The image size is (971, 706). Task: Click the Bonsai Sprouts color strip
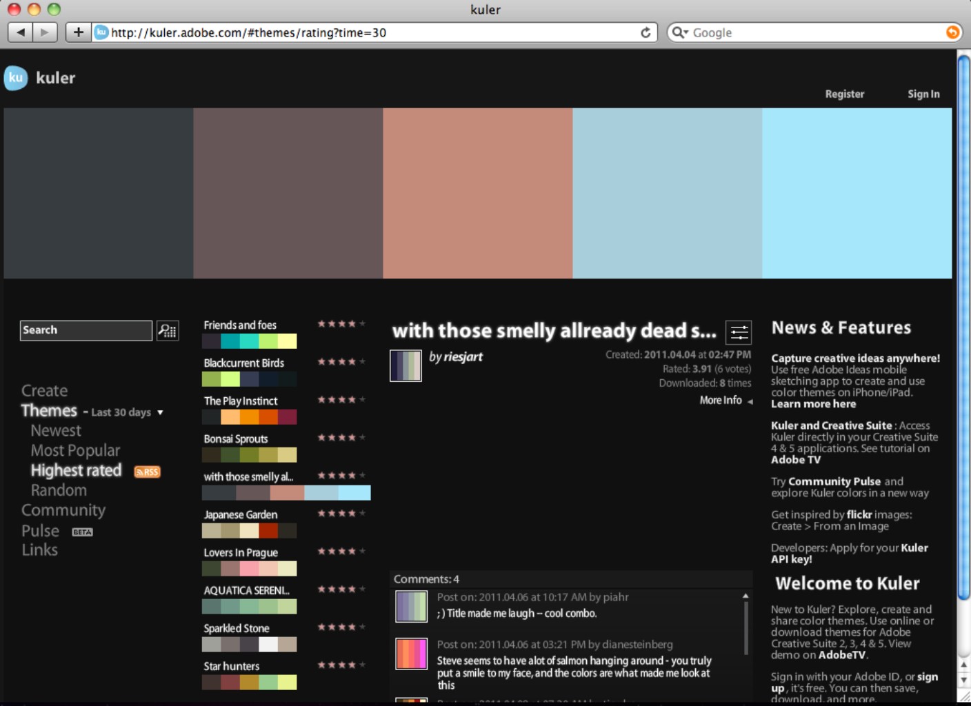pyautogui.click(x=250, y=455)
